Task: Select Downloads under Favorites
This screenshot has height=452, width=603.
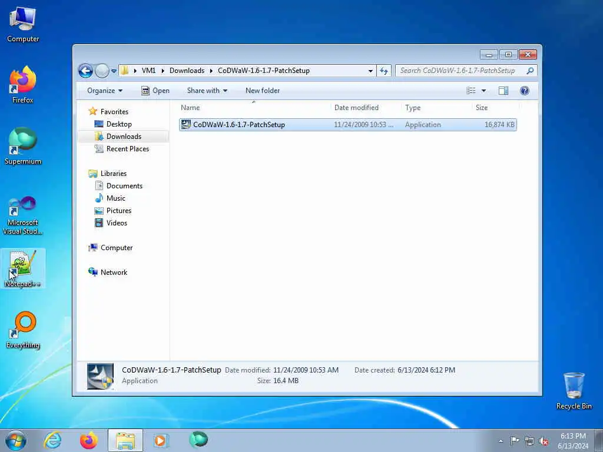Action: point(124,137)
